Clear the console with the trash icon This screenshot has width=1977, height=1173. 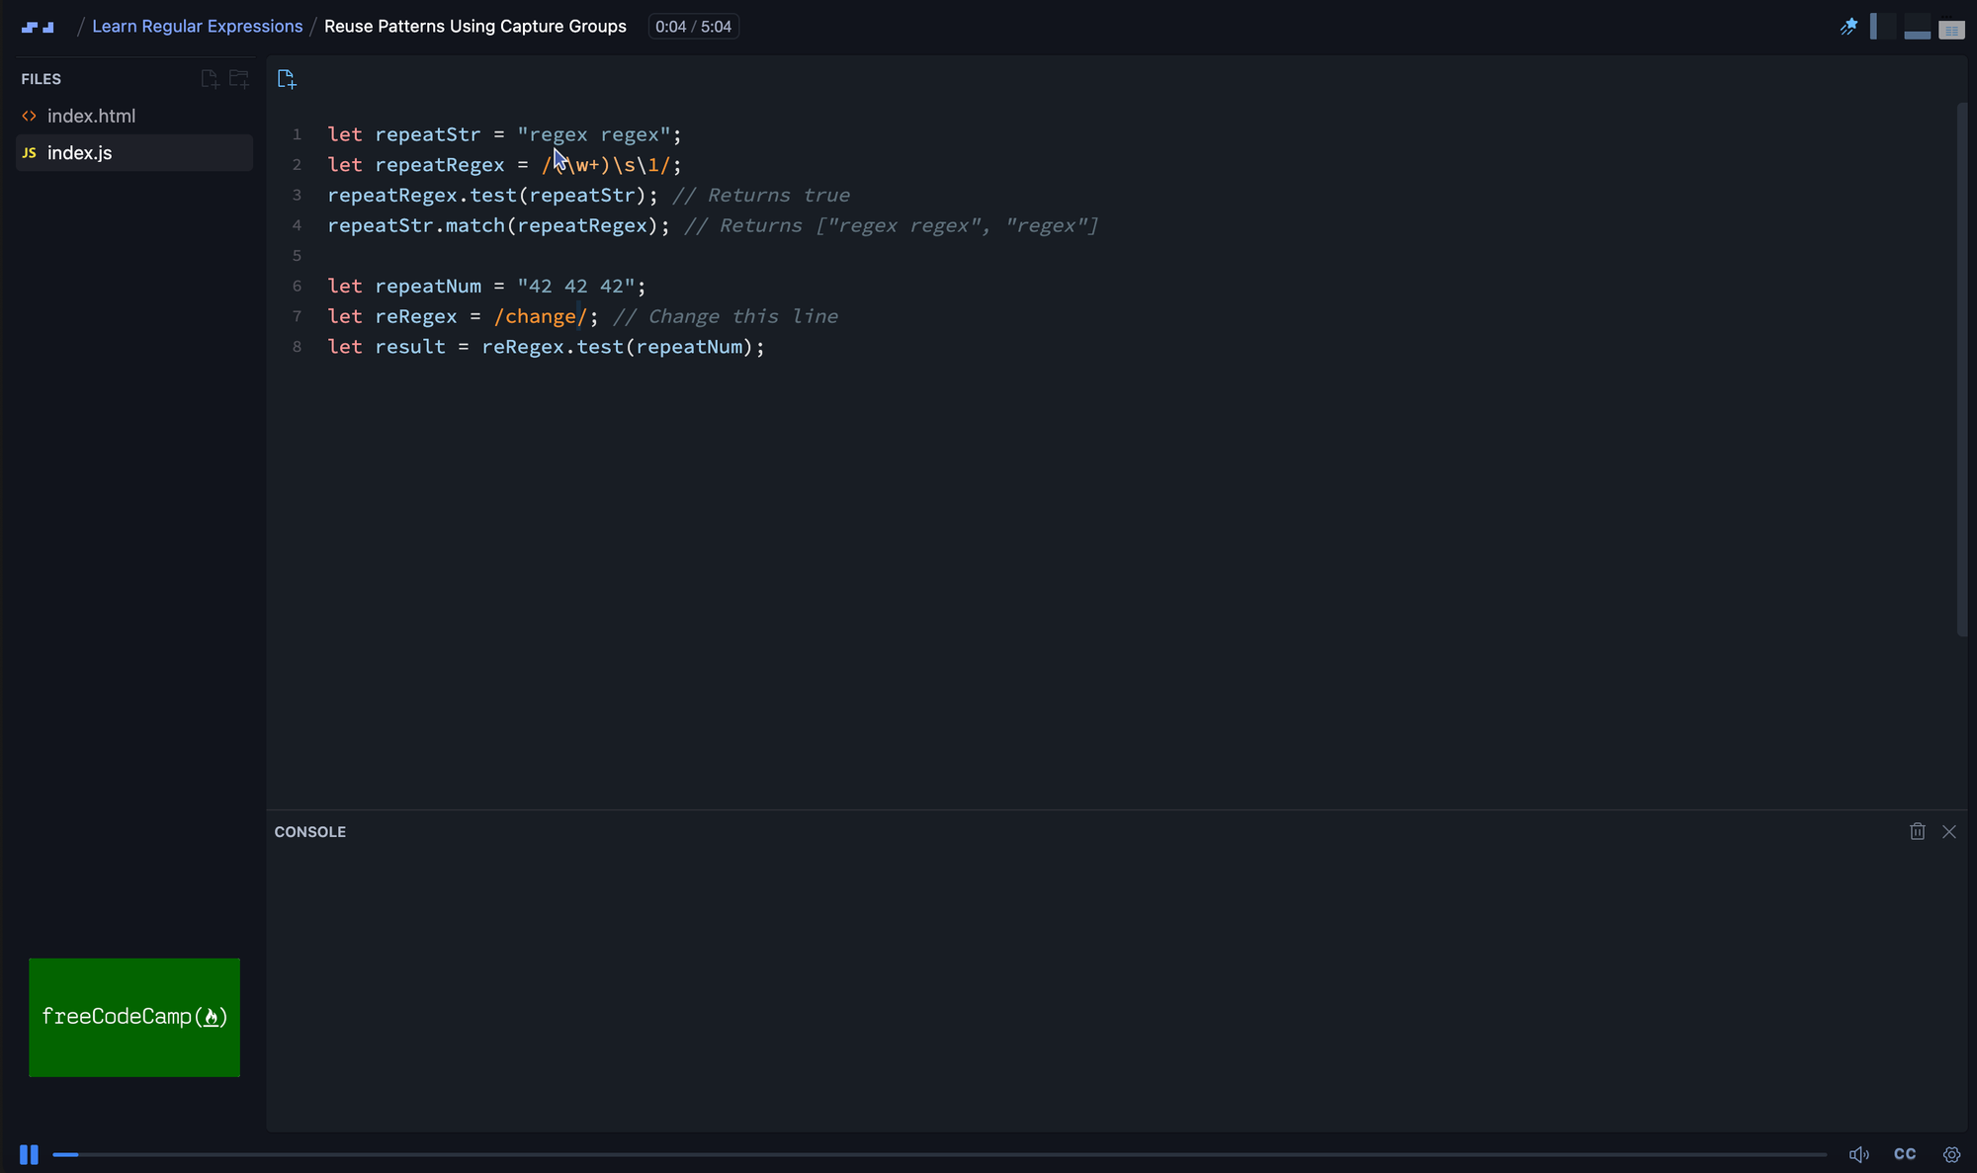pos(1918,832)
